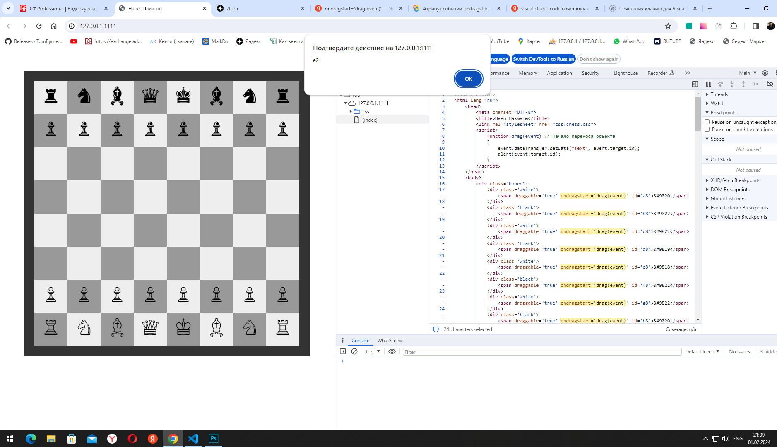This screenshot has height=447, width=777.
Task: Collapse the 127.0.0.1:1111 tree node
Action: click(346, 103)
